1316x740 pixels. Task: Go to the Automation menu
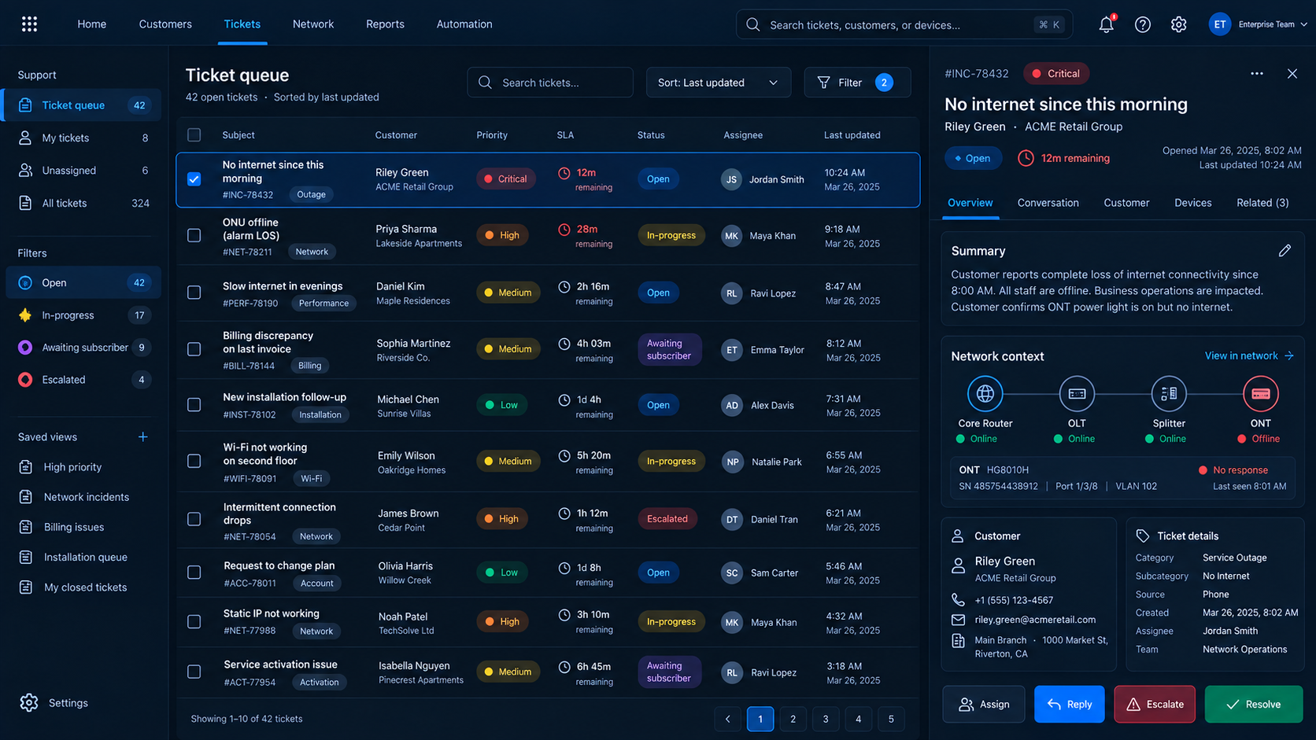(464, 24)
